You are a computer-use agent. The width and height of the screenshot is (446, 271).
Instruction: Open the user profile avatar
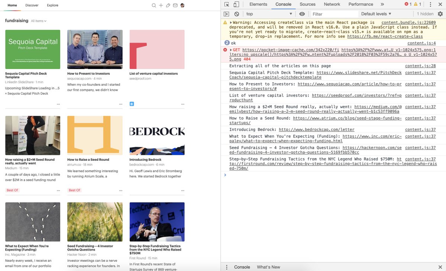(182, 6)
